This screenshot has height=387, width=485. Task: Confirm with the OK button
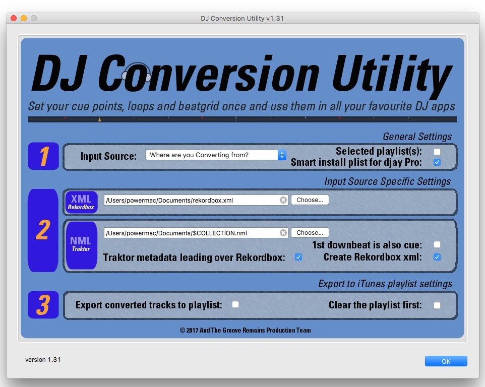coord(446,361)
